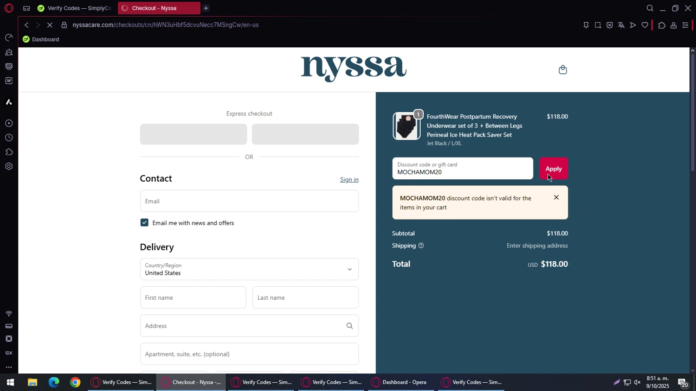Search address with magnifier icon

pyautogui.click(x=349, y=326)
